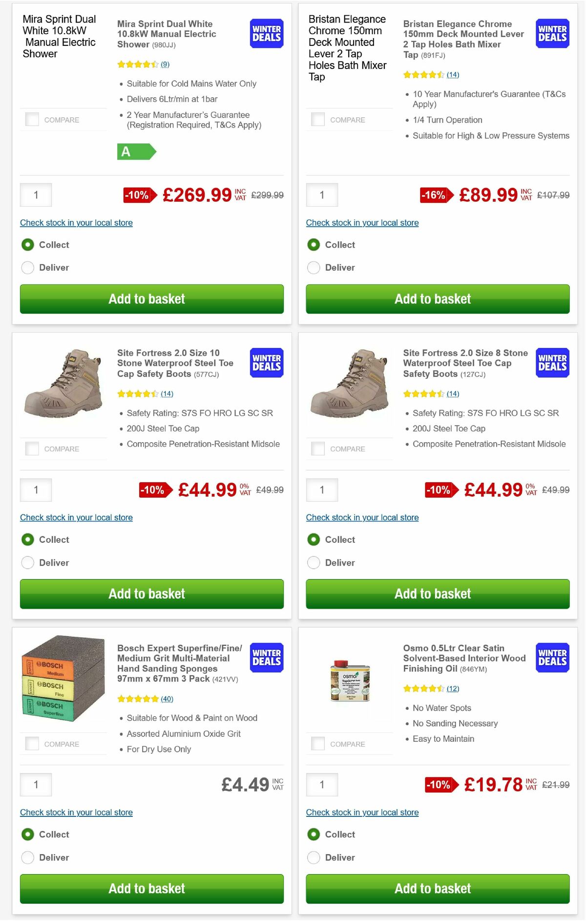Image resolution: width=586 pixels, height=921 pixels.
Task: Click the five-star rating for Bosch sanding sponges
Action: point(138,699)
